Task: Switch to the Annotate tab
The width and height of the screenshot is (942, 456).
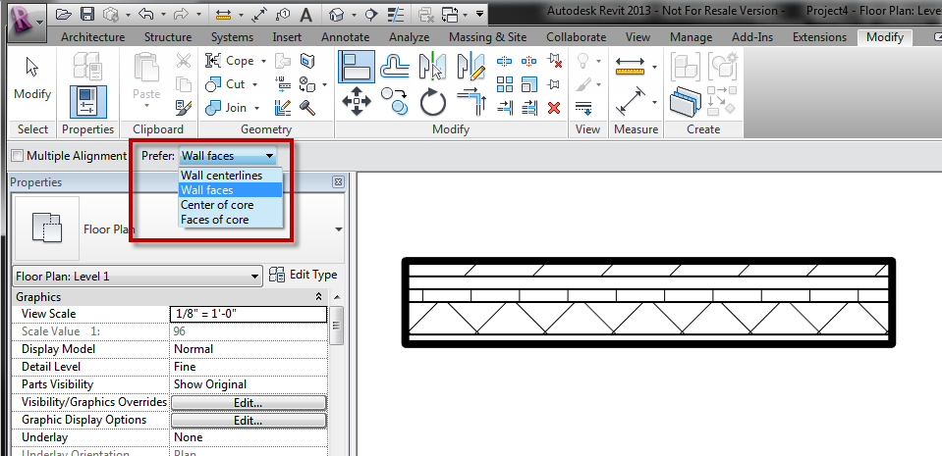Action: [346, 37]
